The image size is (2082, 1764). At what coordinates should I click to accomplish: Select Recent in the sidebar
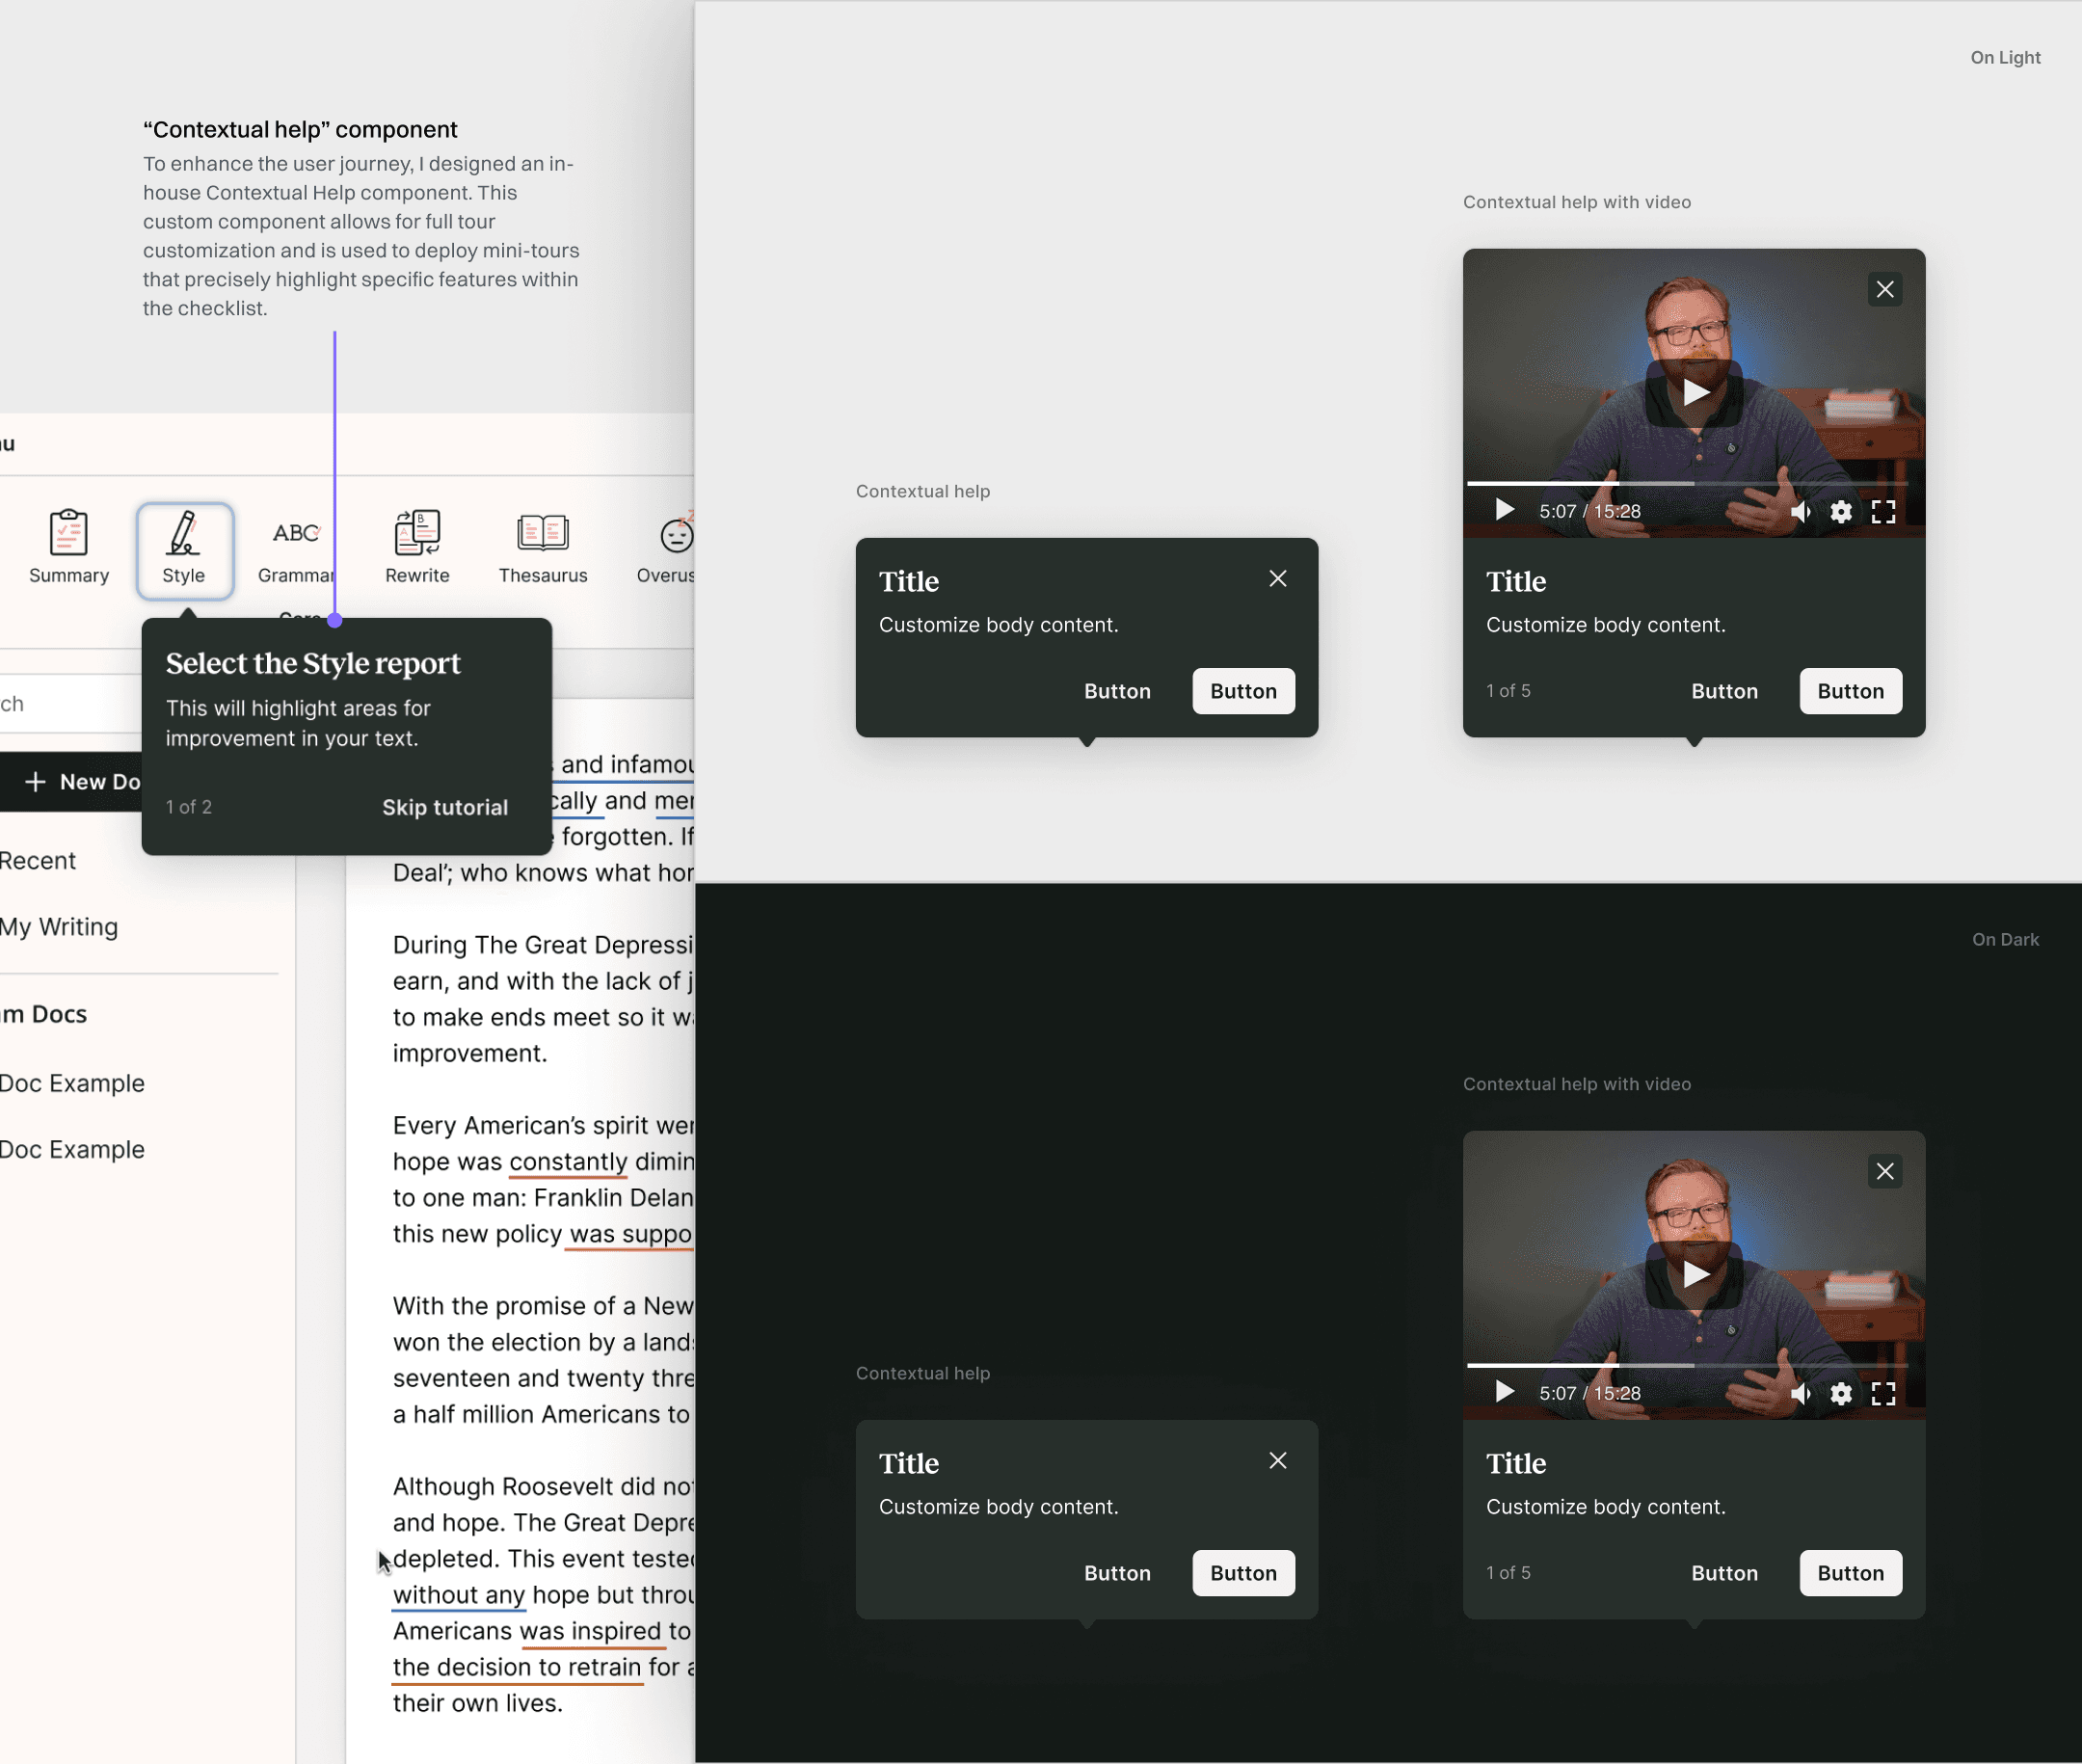[x=38, y=861]
